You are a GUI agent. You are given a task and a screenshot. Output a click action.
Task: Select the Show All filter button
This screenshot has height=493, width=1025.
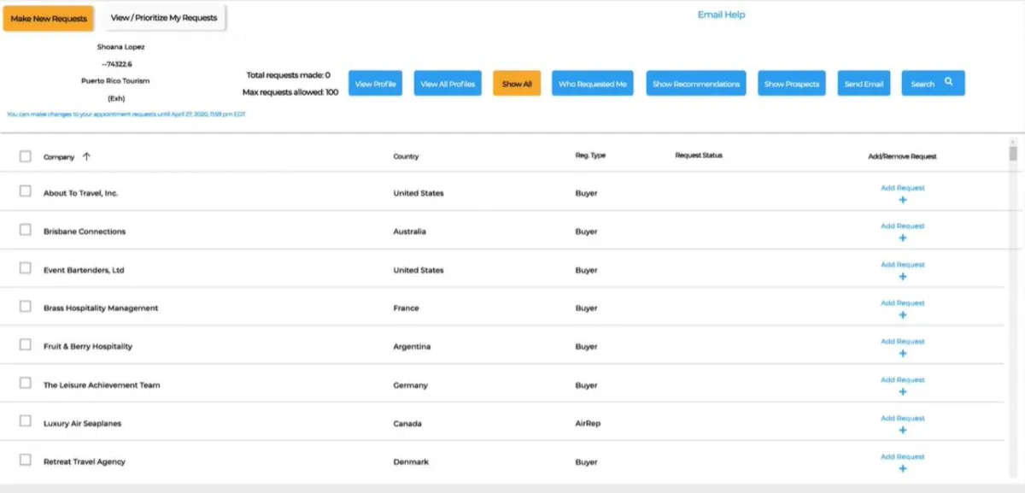[x=517, y=84]
